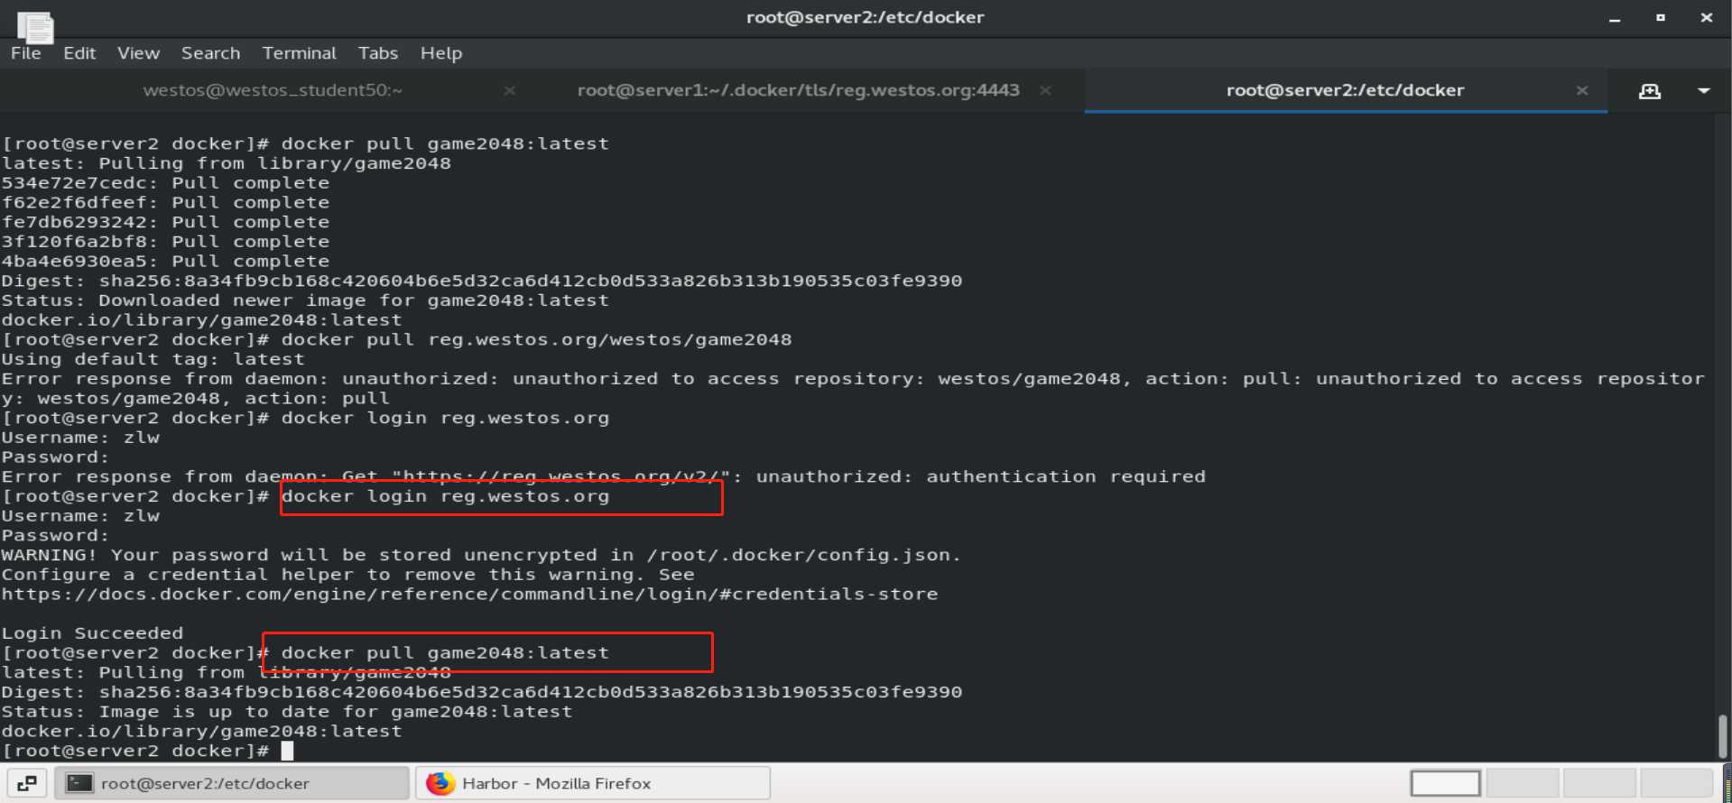Click 'Status: Downloaded newer image' line

[305, 300]
